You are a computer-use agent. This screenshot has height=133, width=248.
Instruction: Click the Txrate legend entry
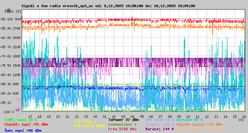tap(159, 124)
